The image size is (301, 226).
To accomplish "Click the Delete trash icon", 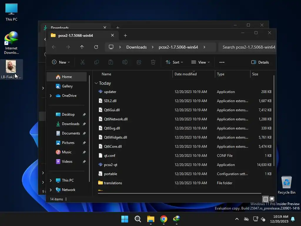I will click(x=153, y=62).
